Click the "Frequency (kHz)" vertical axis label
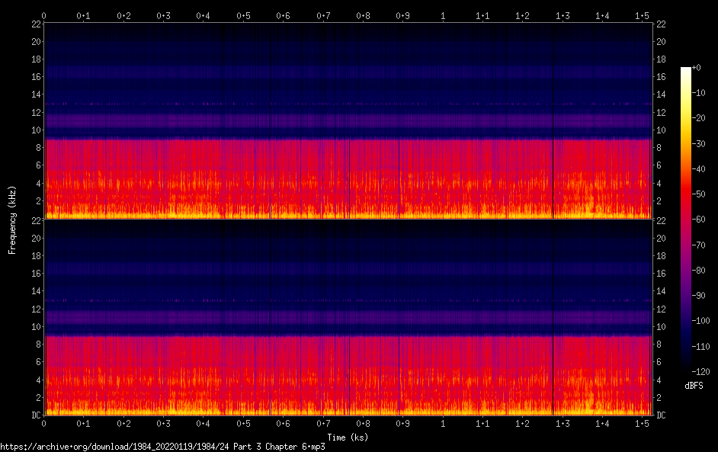This screenshot has width=718, height=452. coord(12,220)
